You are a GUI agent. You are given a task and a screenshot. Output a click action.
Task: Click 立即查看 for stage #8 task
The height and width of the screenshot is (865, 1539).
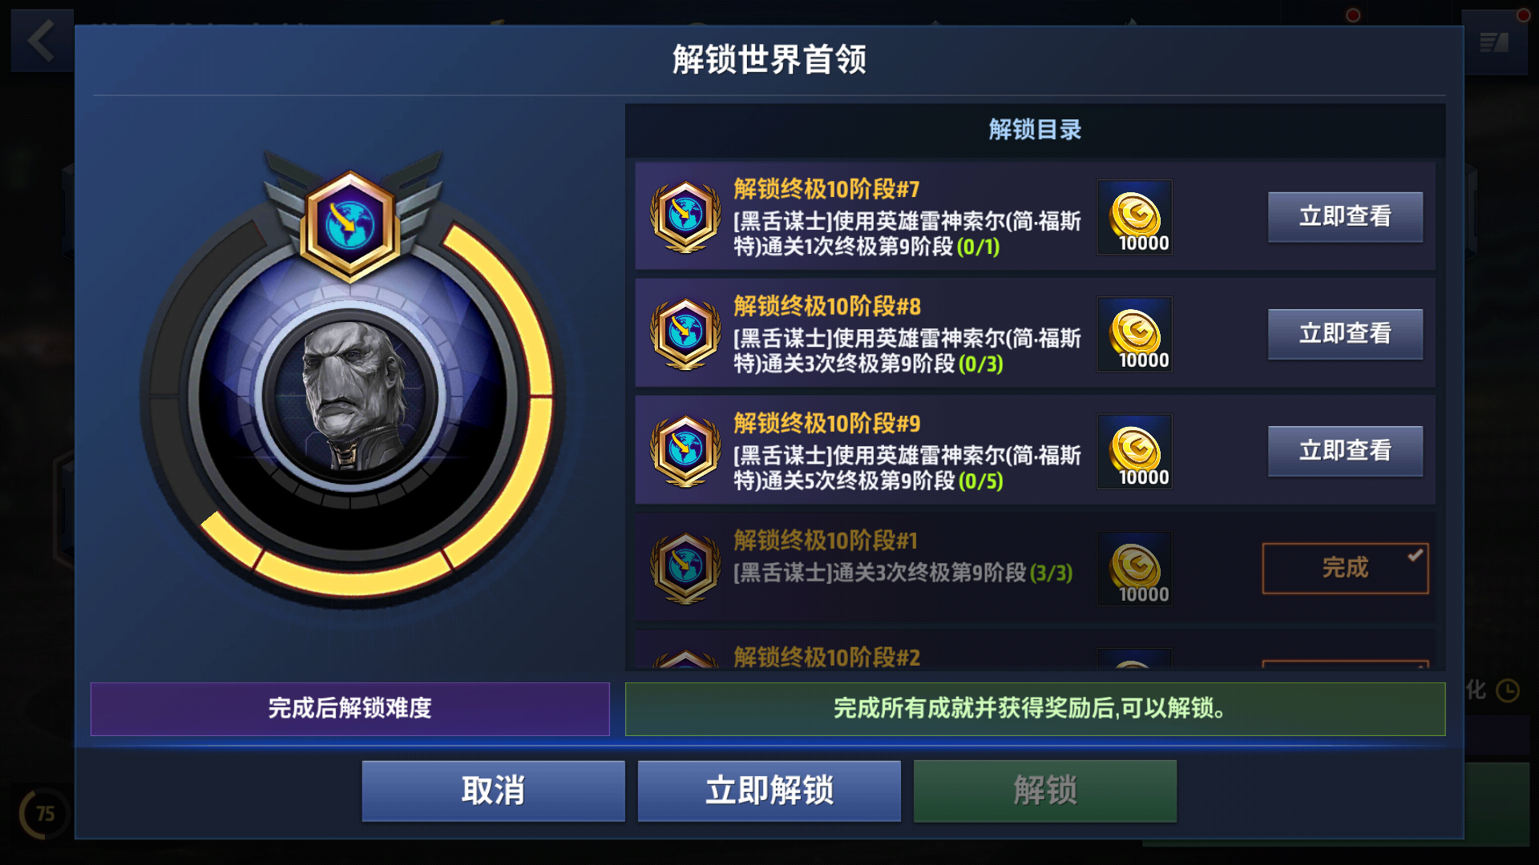(x=1345, y=334)
